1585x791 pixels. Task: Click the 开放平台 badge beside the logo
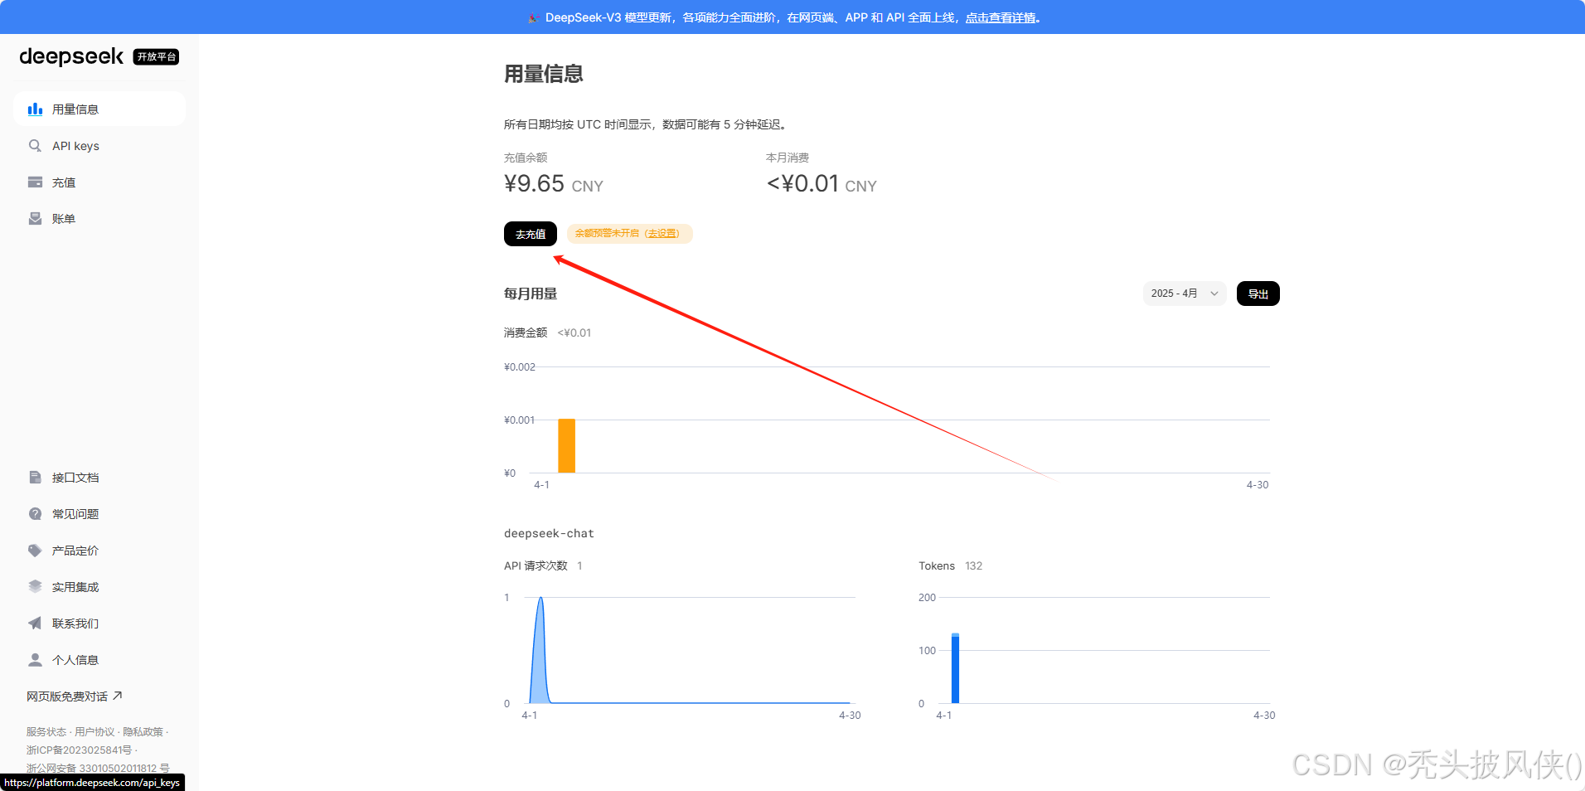157,56
